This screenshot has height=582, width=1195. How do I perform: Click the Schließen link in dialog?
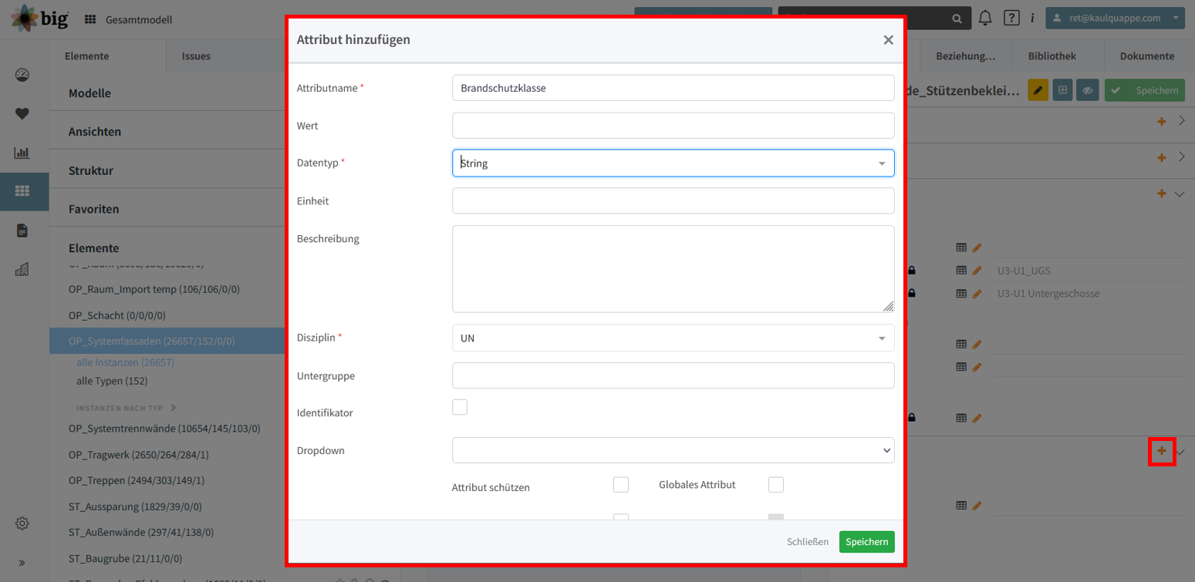coord(808,542)
